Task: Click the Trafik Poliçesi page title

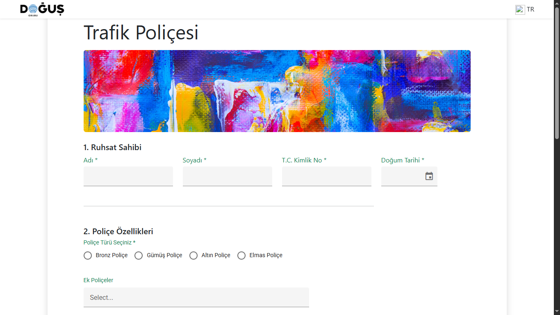Action: coord(141,33)
